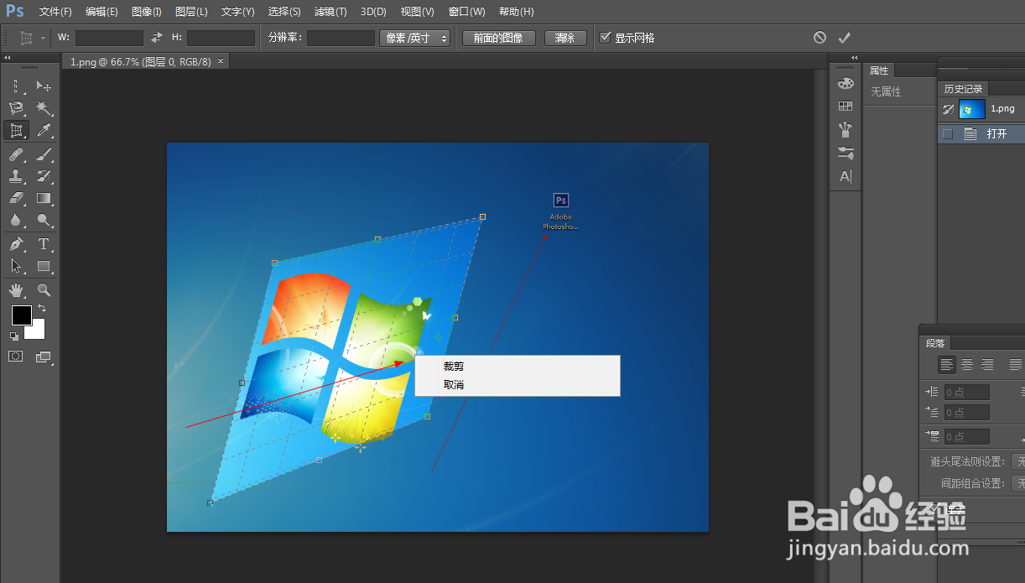Select the Path Selection tool

pos(16,267)
